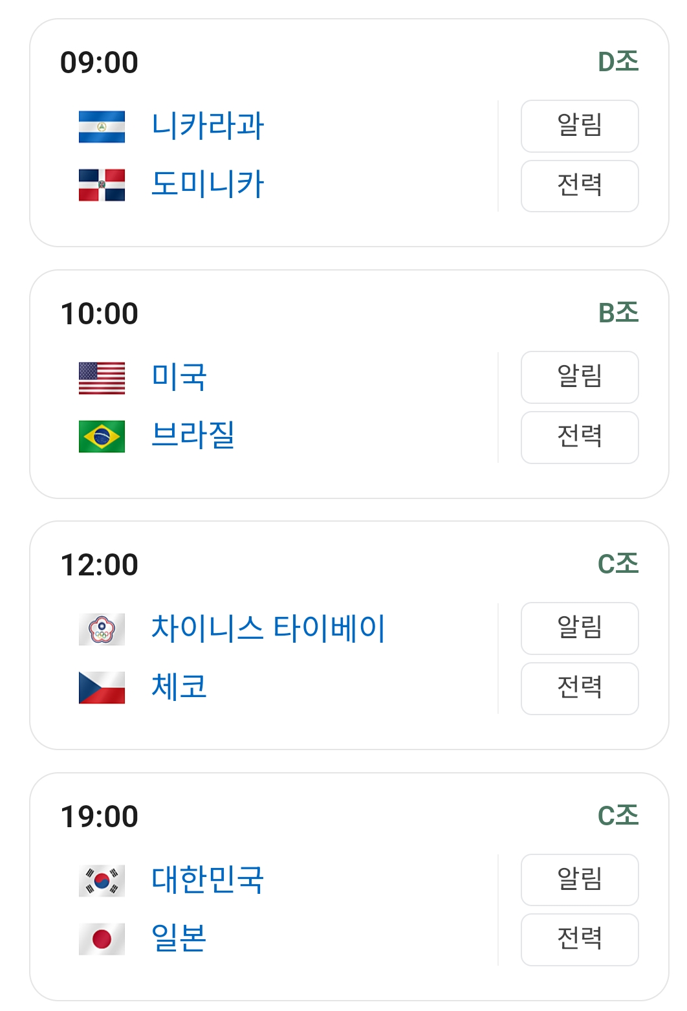The width and height of the screenshot is (687, 1011).
Task: Tap the D조 group label
Action: click(618, 62)
